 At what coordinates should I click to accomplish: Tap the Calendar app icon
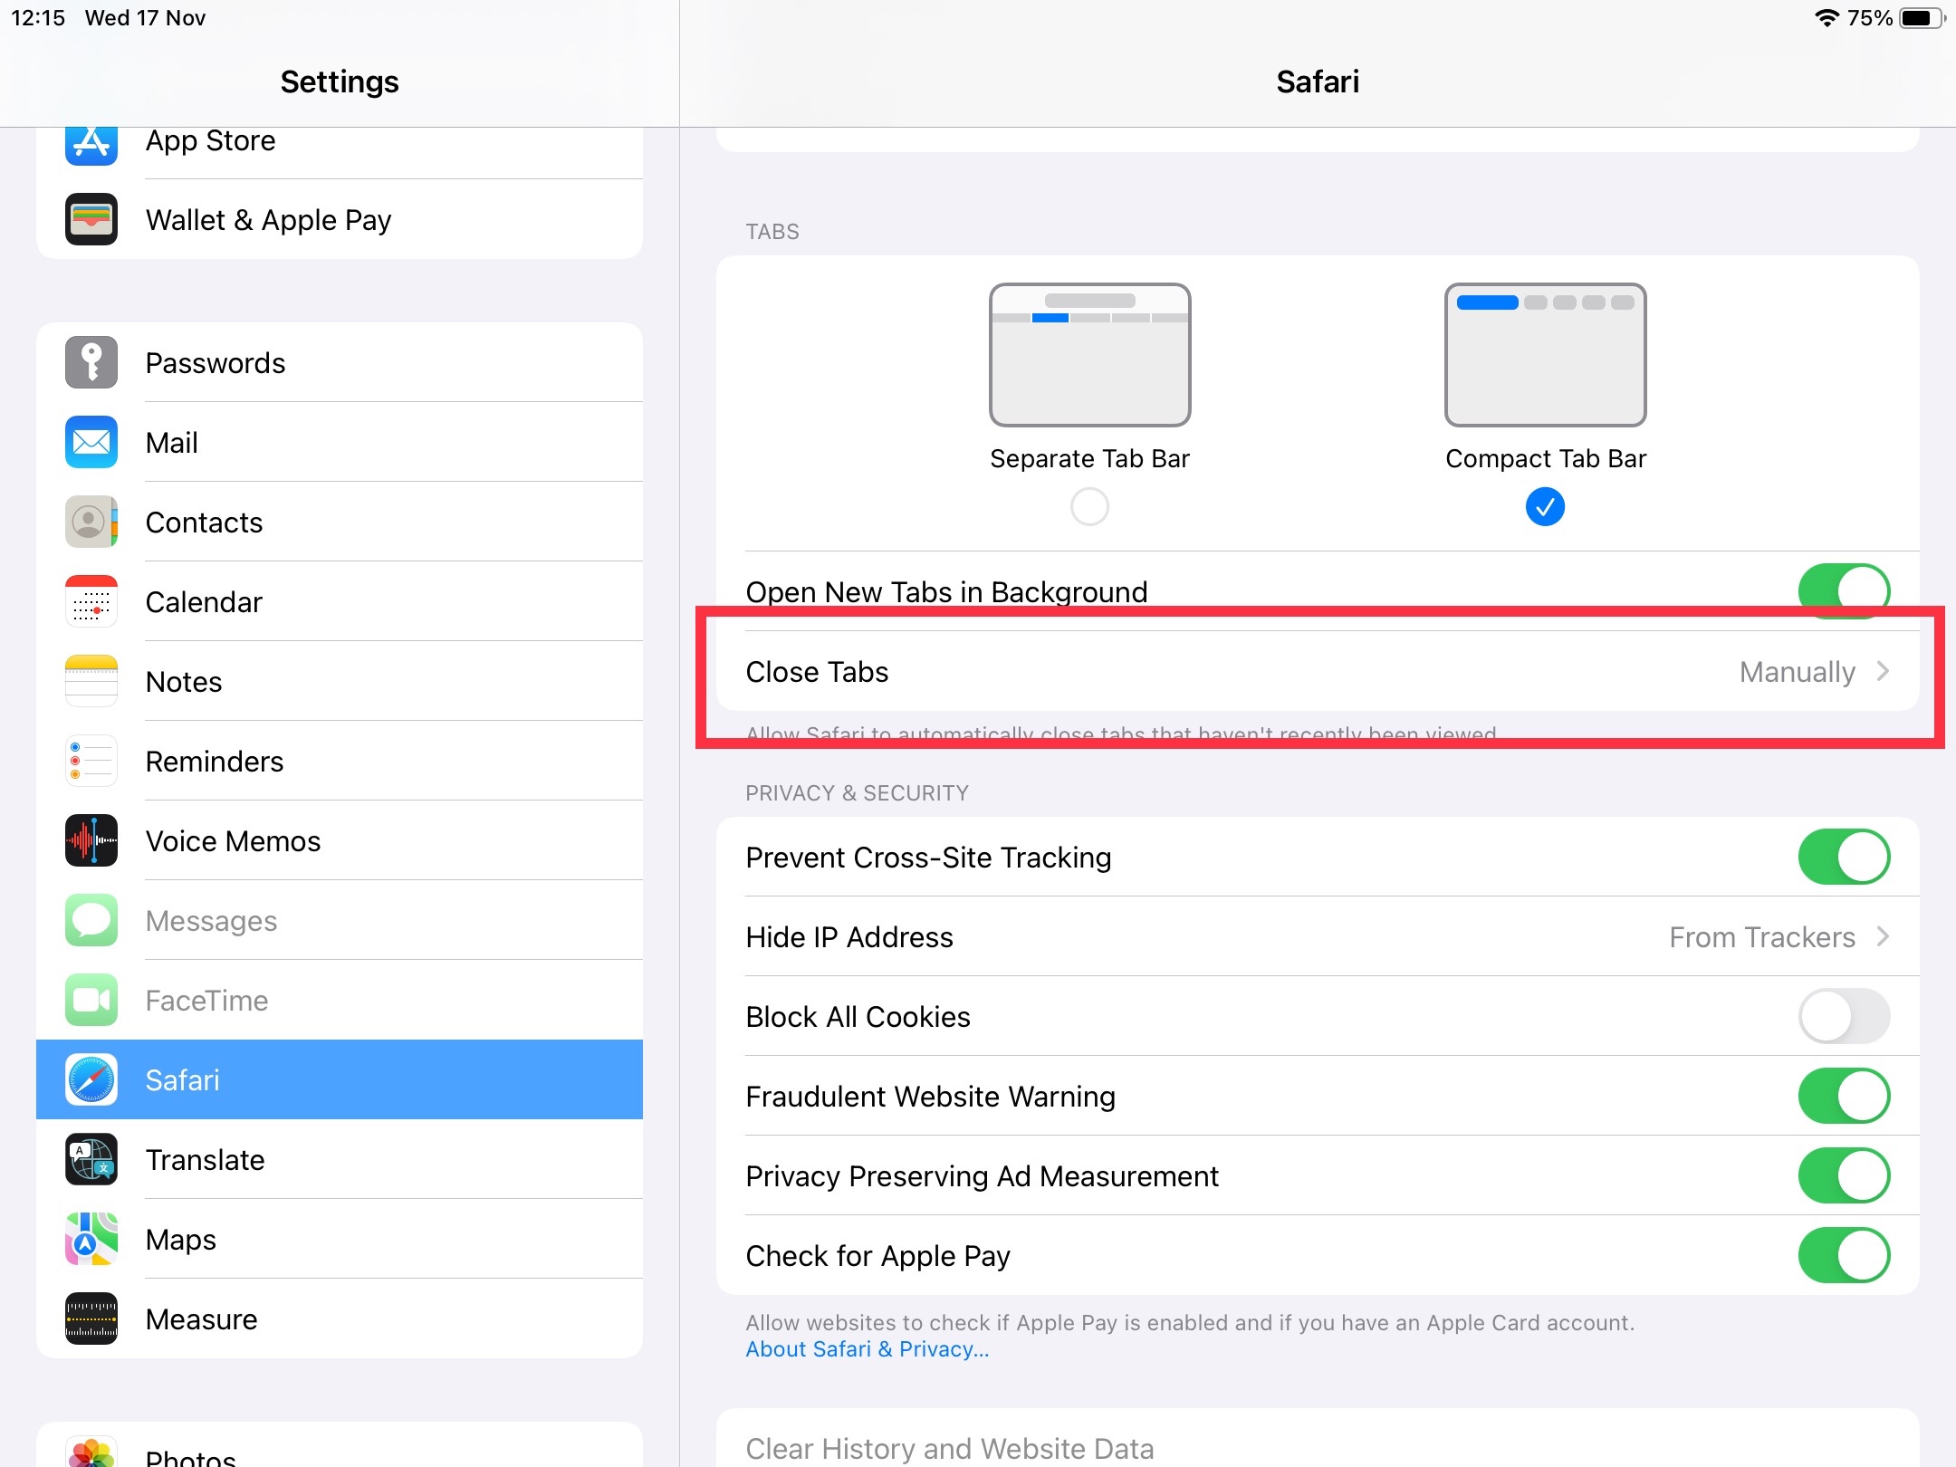[x=91, y=601]
